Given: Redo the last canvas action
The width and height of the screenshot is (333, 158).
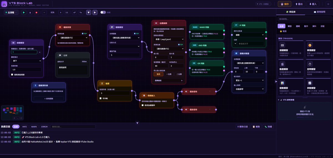Looking at the screenshot, I should tap(81, 12).
